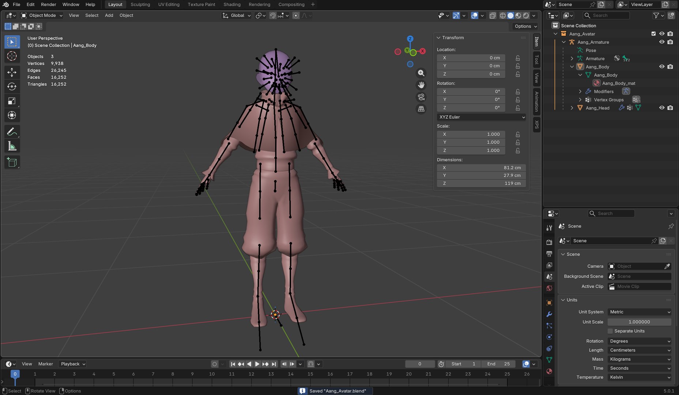Open Temperature Kelvin dropdown
The width and height of the screenshot is (679, 395).
(x=640, y=377)
